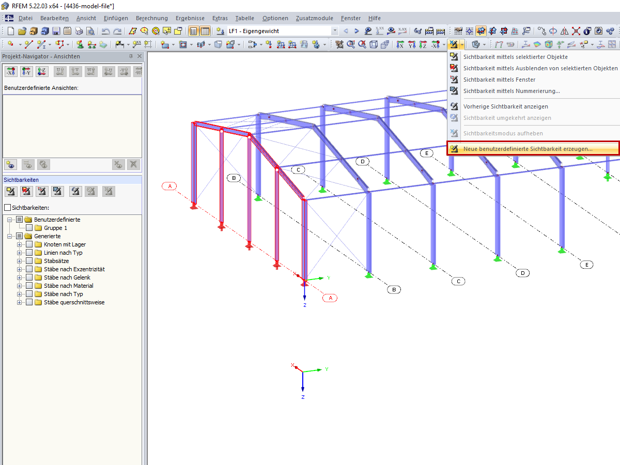Check the Gruppe 1 visibility checkbox
Screen dimensions: 620x465
tap(29, 228)
